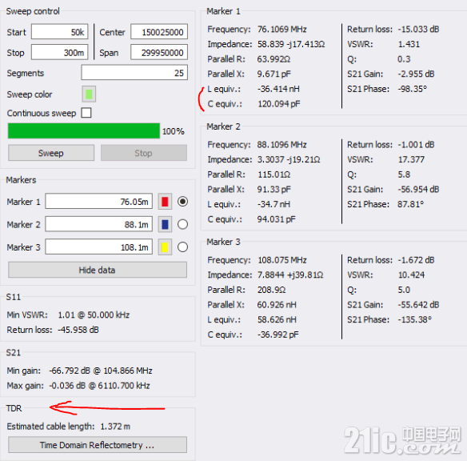This screenshot has height=461, width=467.
Task: Click the greyed Stop sweep button
Action: click(x=144, y=153)
